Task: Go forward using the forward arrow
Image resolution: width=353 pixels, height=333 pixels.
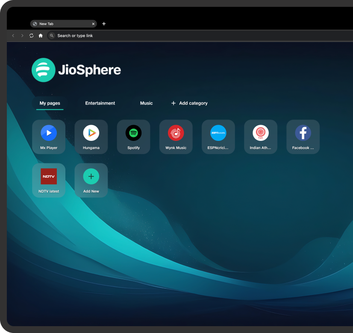Action: click(x=22, y=35)
